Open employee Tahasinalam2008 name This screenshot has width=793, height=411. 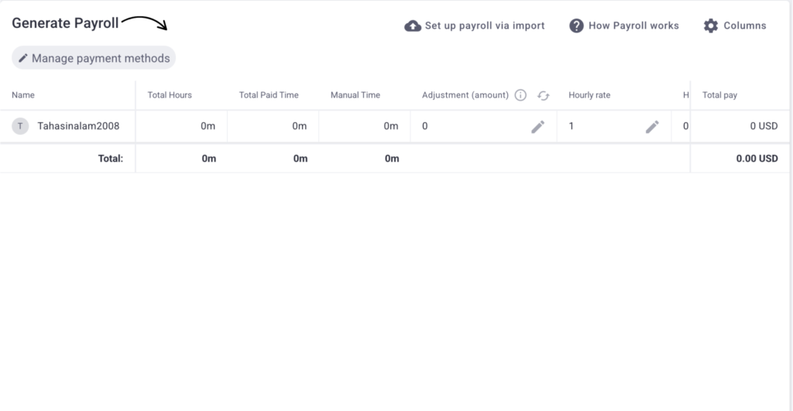click(x=78, y=126)
